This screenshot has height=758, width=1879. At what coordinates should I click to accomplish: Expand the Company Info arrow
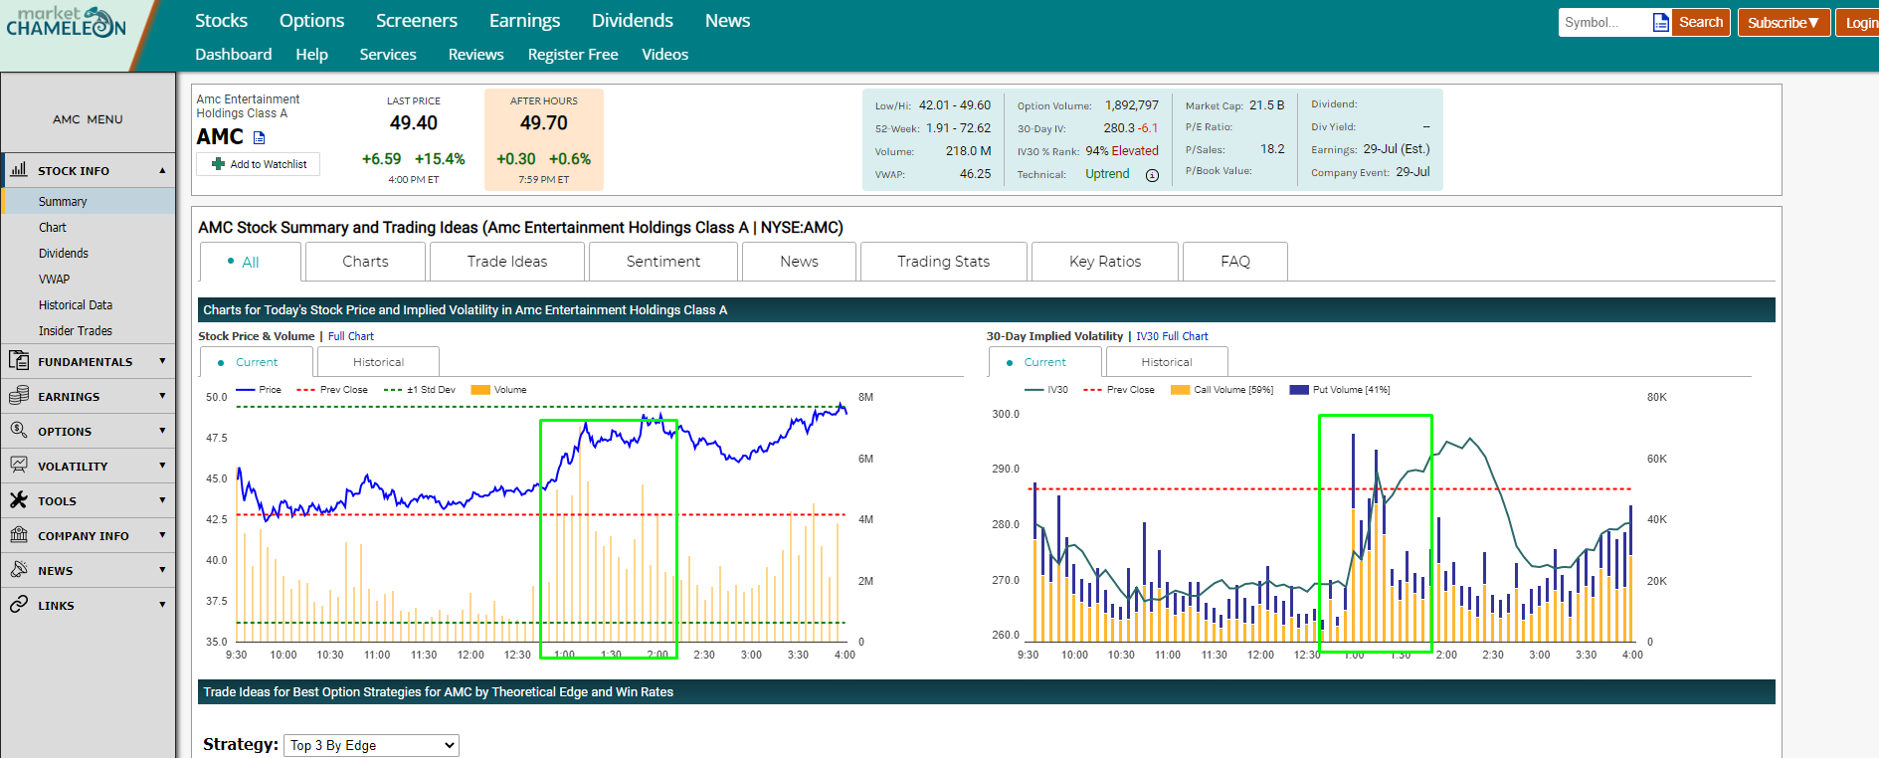pos(162,535)
